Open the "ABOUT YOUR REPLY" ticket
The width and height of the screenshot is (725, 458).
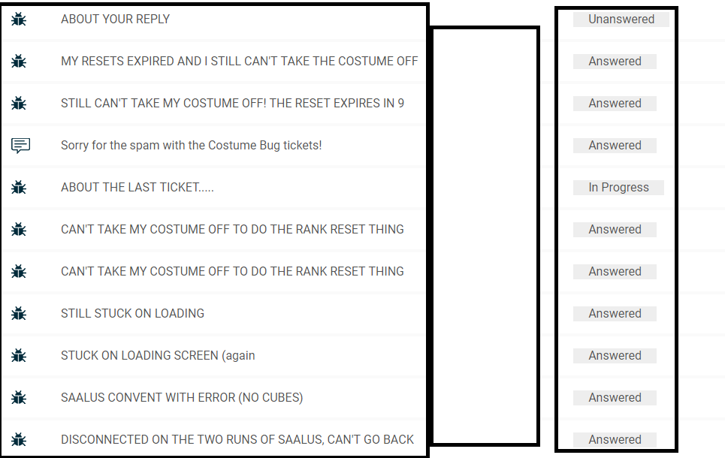pos(115,20)
